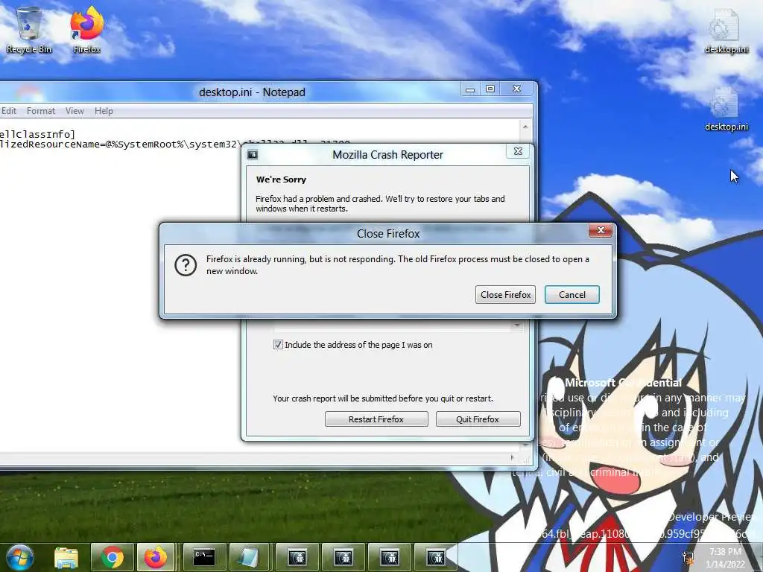
Task: Open Notepad Format menu
Action: click(41, 111)
